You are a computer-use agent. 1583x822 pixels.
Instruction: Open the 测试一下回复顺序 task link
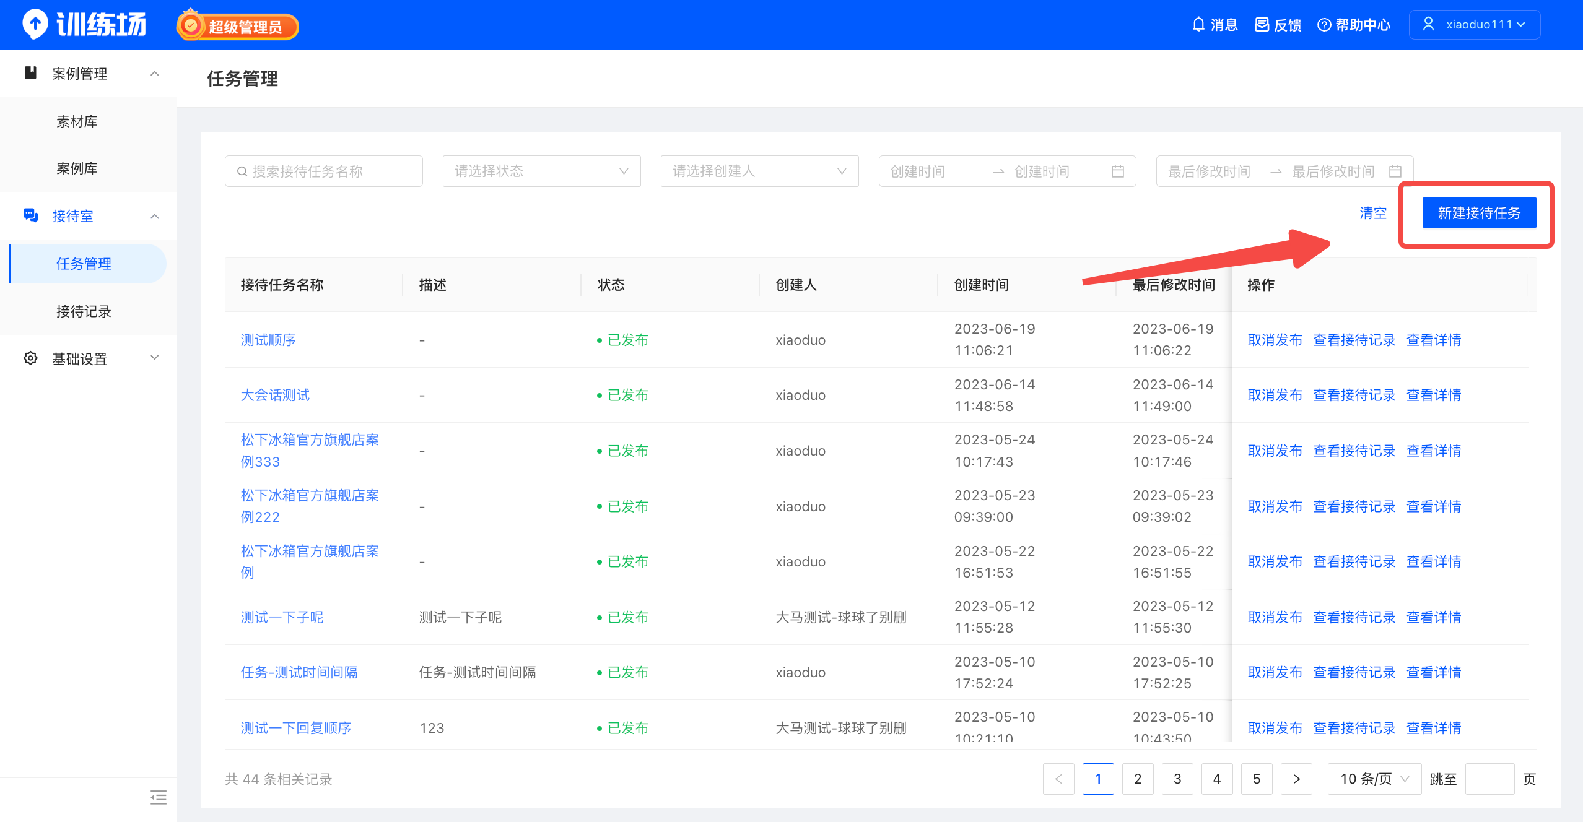click(296, 728)
